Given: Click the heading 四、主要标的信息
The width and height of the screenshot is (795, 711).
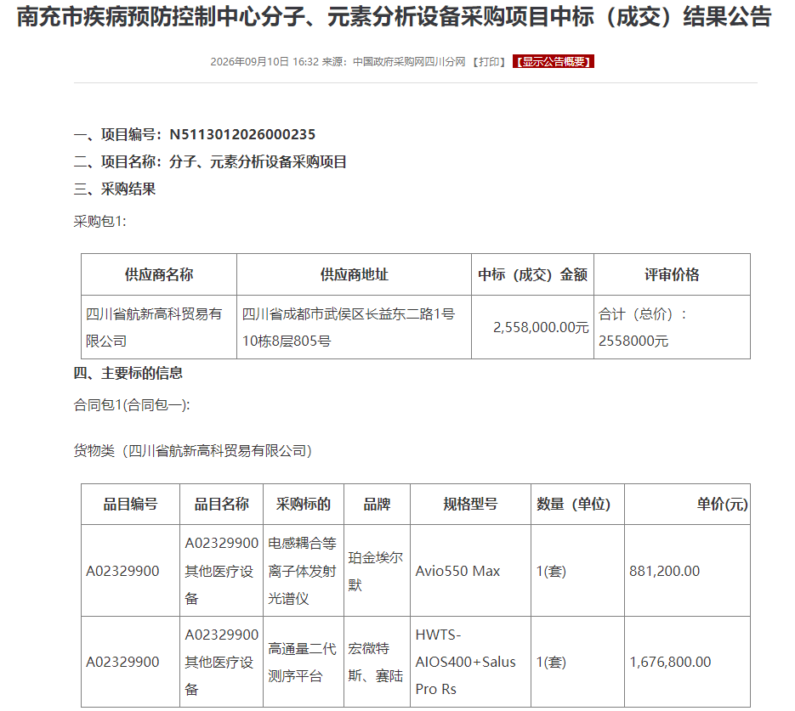Looking at the screenshot, I should pos(128,373).
